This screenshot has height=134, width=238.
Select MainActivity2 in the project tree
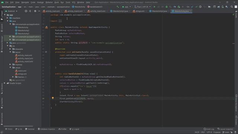click(23, 31)
